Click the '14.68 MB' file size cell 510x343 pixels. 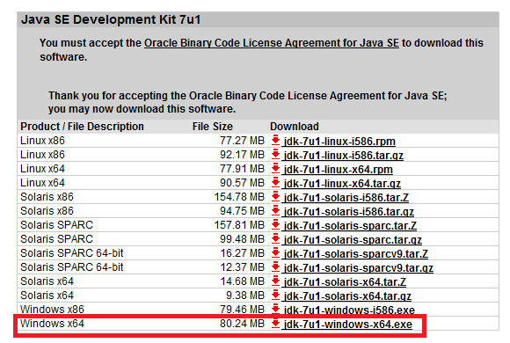pos(243,281)
